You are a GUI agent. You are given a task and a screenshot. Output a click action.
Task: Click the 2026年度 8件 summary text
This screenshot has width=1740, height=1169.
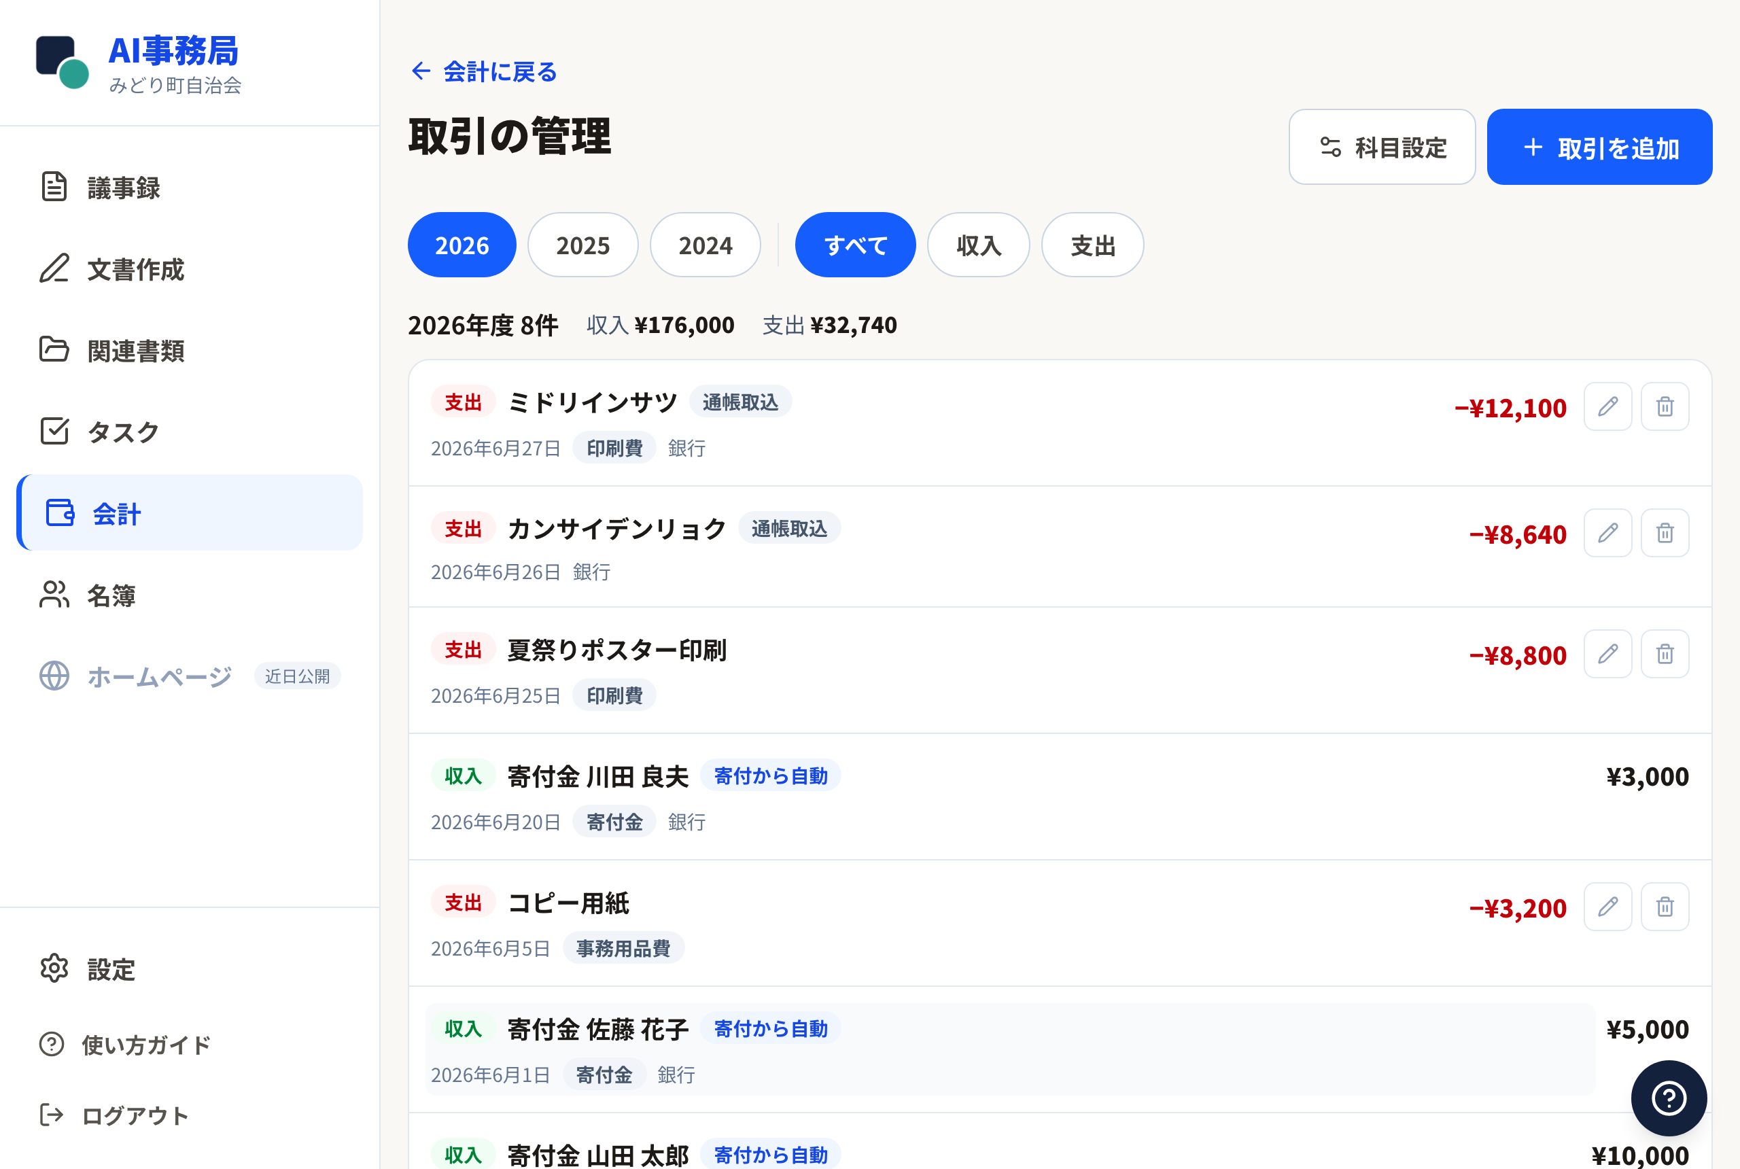(x=483, y=324)
